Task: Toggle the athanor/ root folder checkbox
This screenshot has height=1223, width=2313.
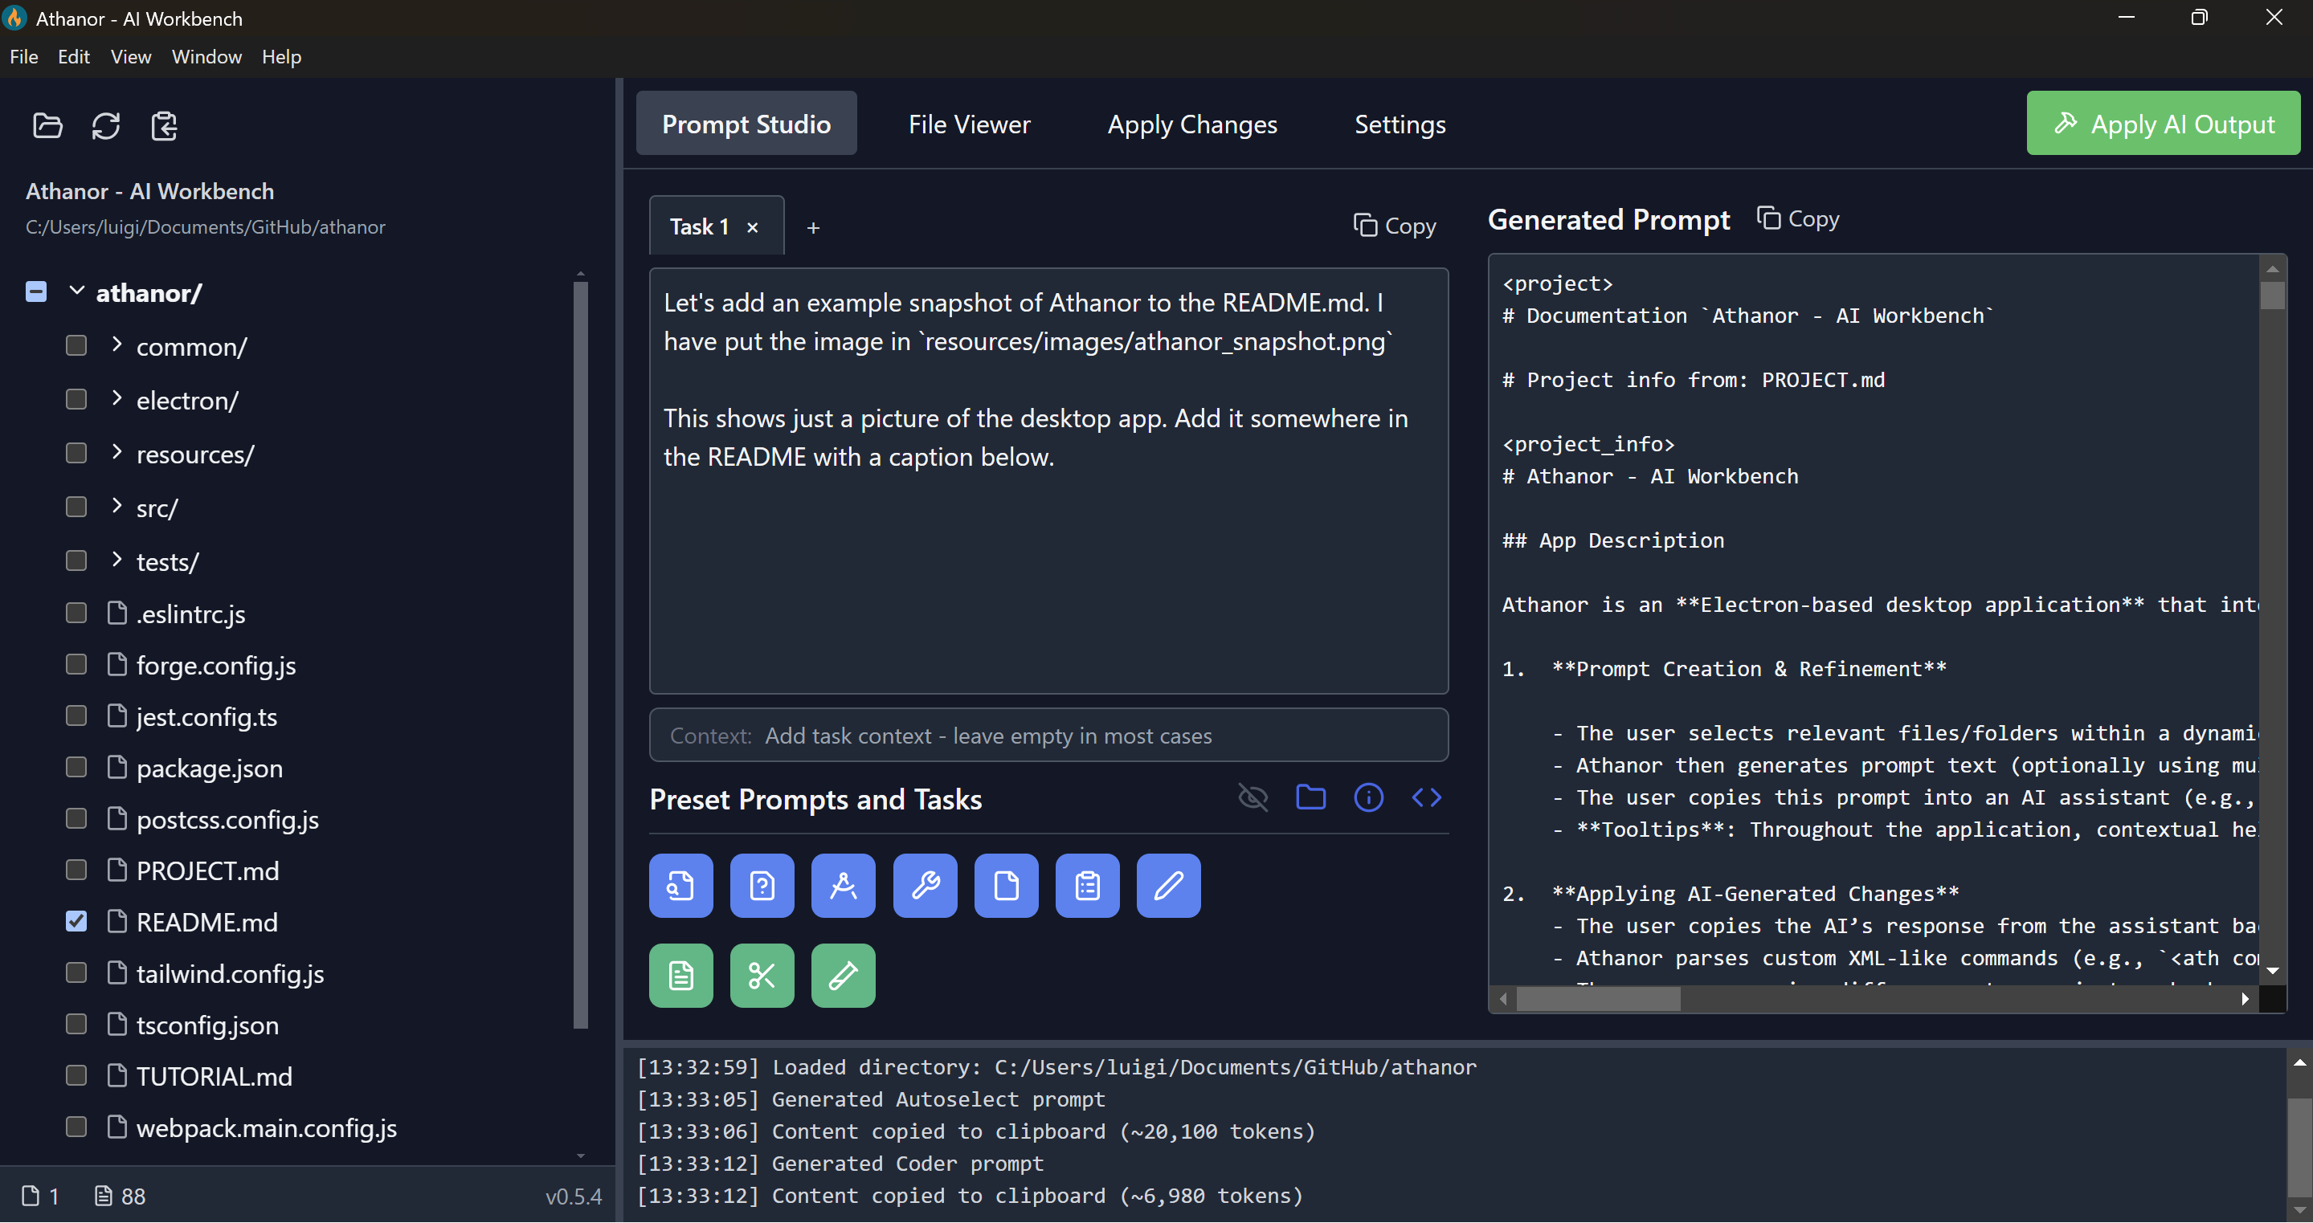Action: coord(36,291)
